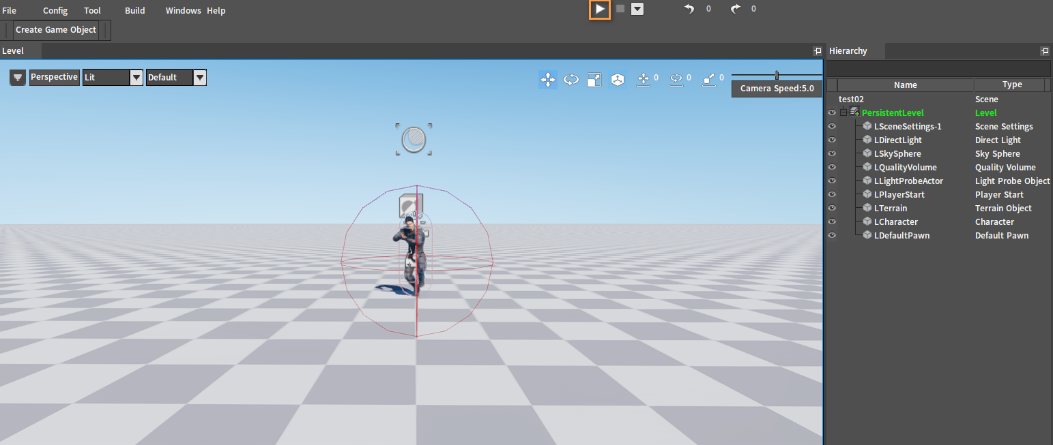The width and height of the screenshot is (1053, 445).
Task: Toggle the local/world coordinate cube icon
Action: point(618,80)
